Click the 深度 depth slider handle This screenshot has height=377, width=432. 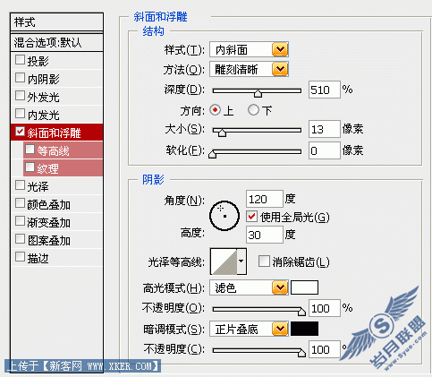point(258,93)
